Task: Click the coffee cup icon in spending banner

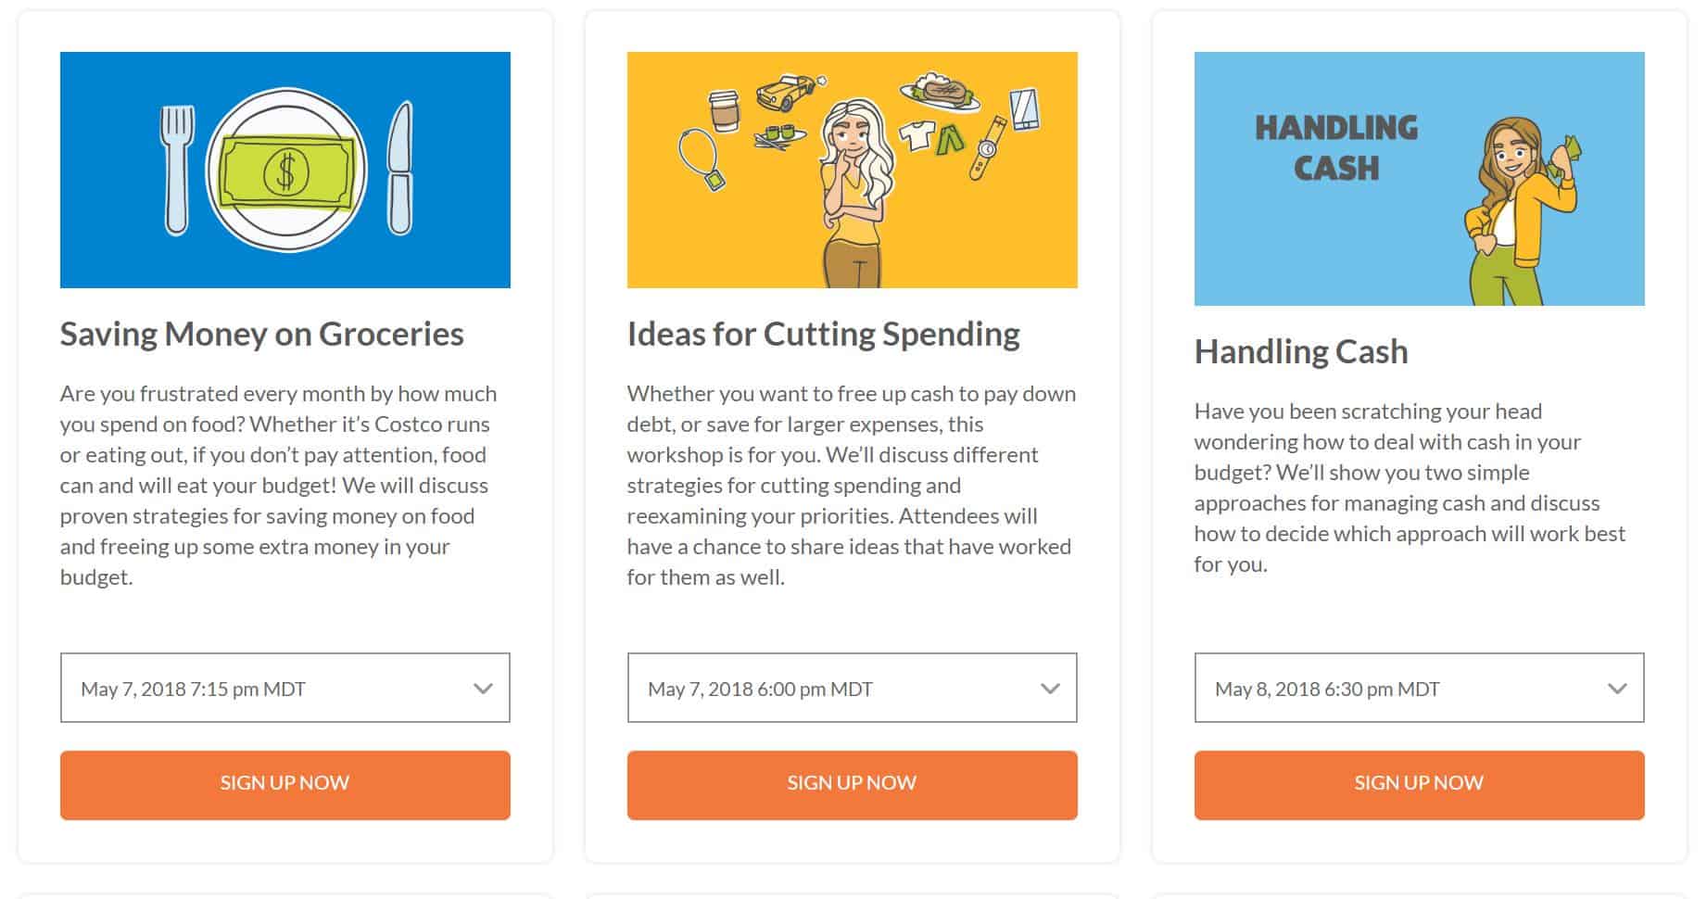Action: [723, 113]
